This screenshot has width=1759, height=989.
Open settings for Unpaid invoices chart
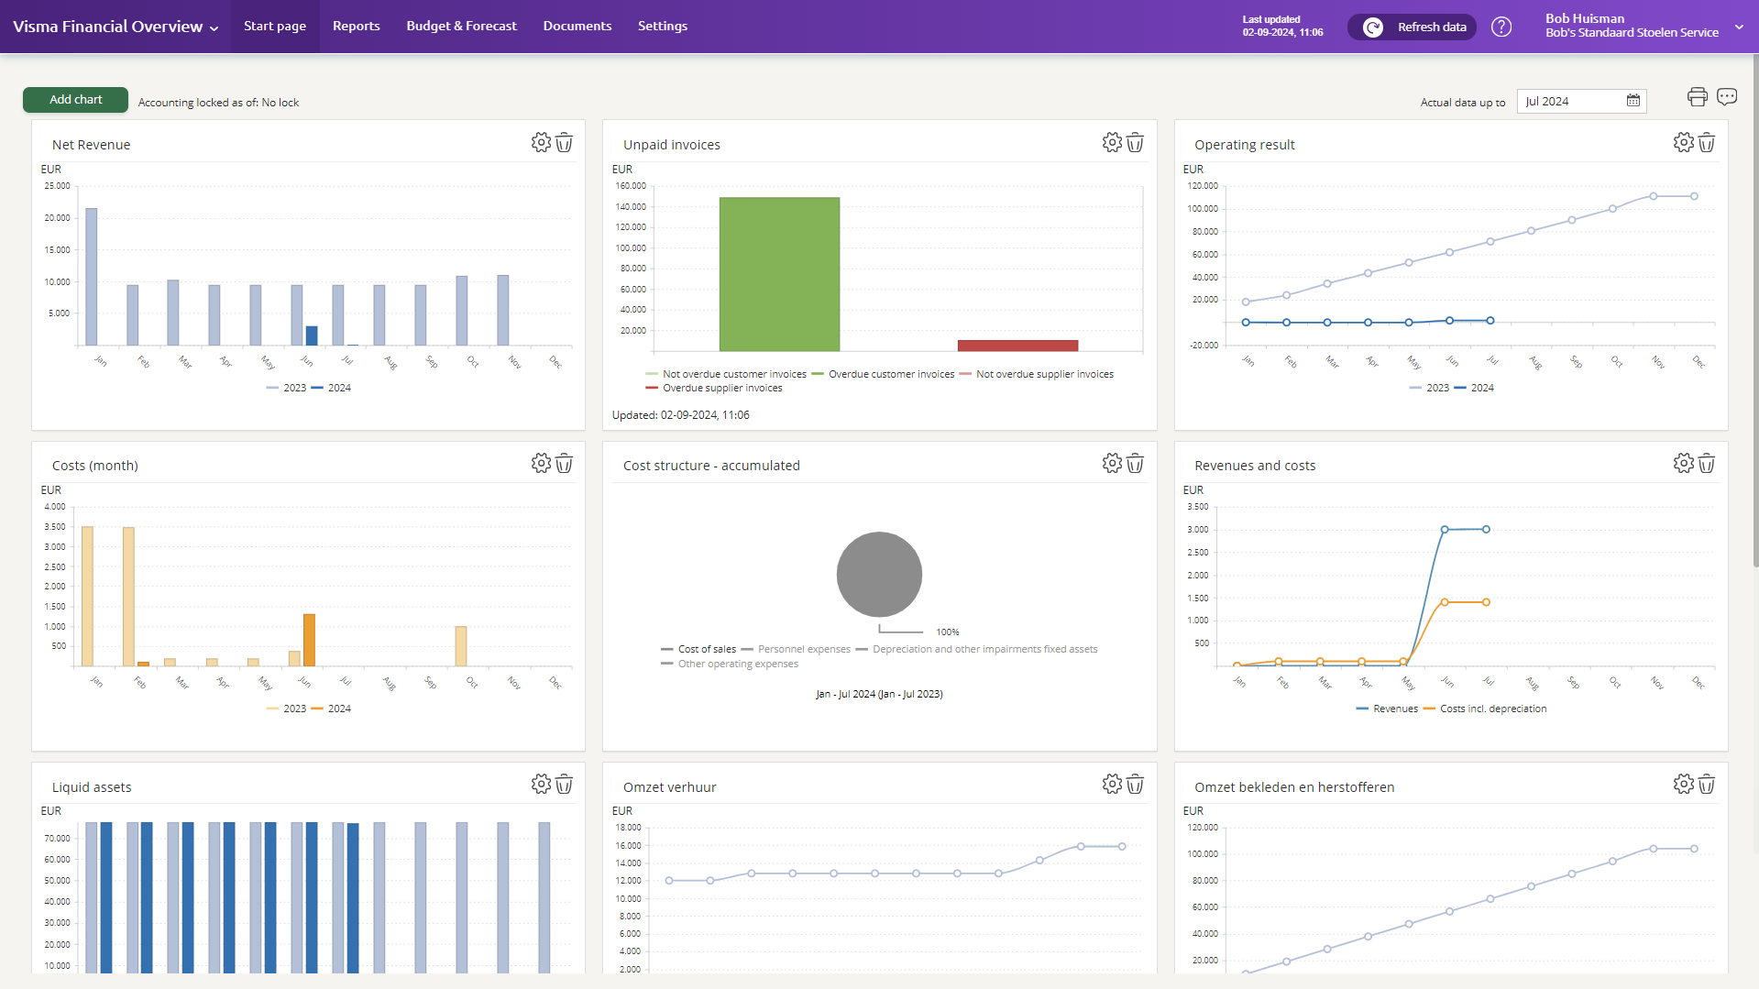tap(1112, 143)
